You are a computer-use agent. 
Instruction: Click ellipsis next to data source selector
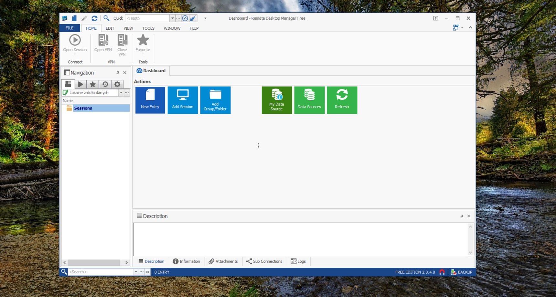(x=127, y=93)
